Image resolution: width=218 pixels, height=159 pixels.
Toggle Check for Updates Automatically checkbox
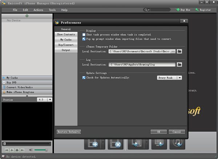(84, 78)
